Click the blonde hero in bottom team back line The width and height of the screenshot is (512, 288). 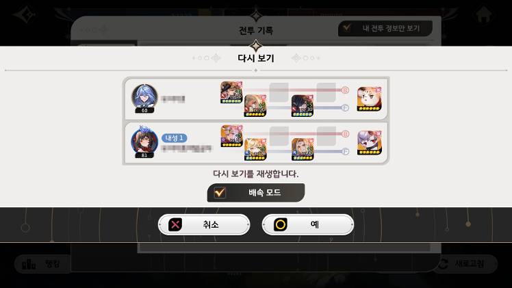click(x=303, y=149)
